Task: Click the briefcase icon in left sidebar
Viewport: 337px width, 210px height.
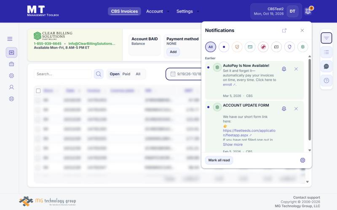Action: click(11, 64)
